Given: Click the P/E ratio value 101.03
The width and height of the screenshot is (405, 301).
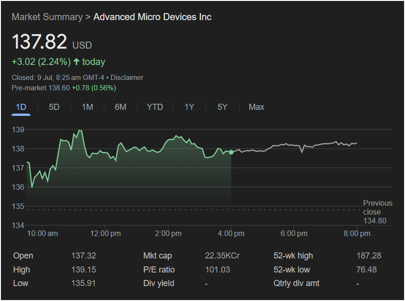Looking at the screenshot, I should click(x=217, y=270).
